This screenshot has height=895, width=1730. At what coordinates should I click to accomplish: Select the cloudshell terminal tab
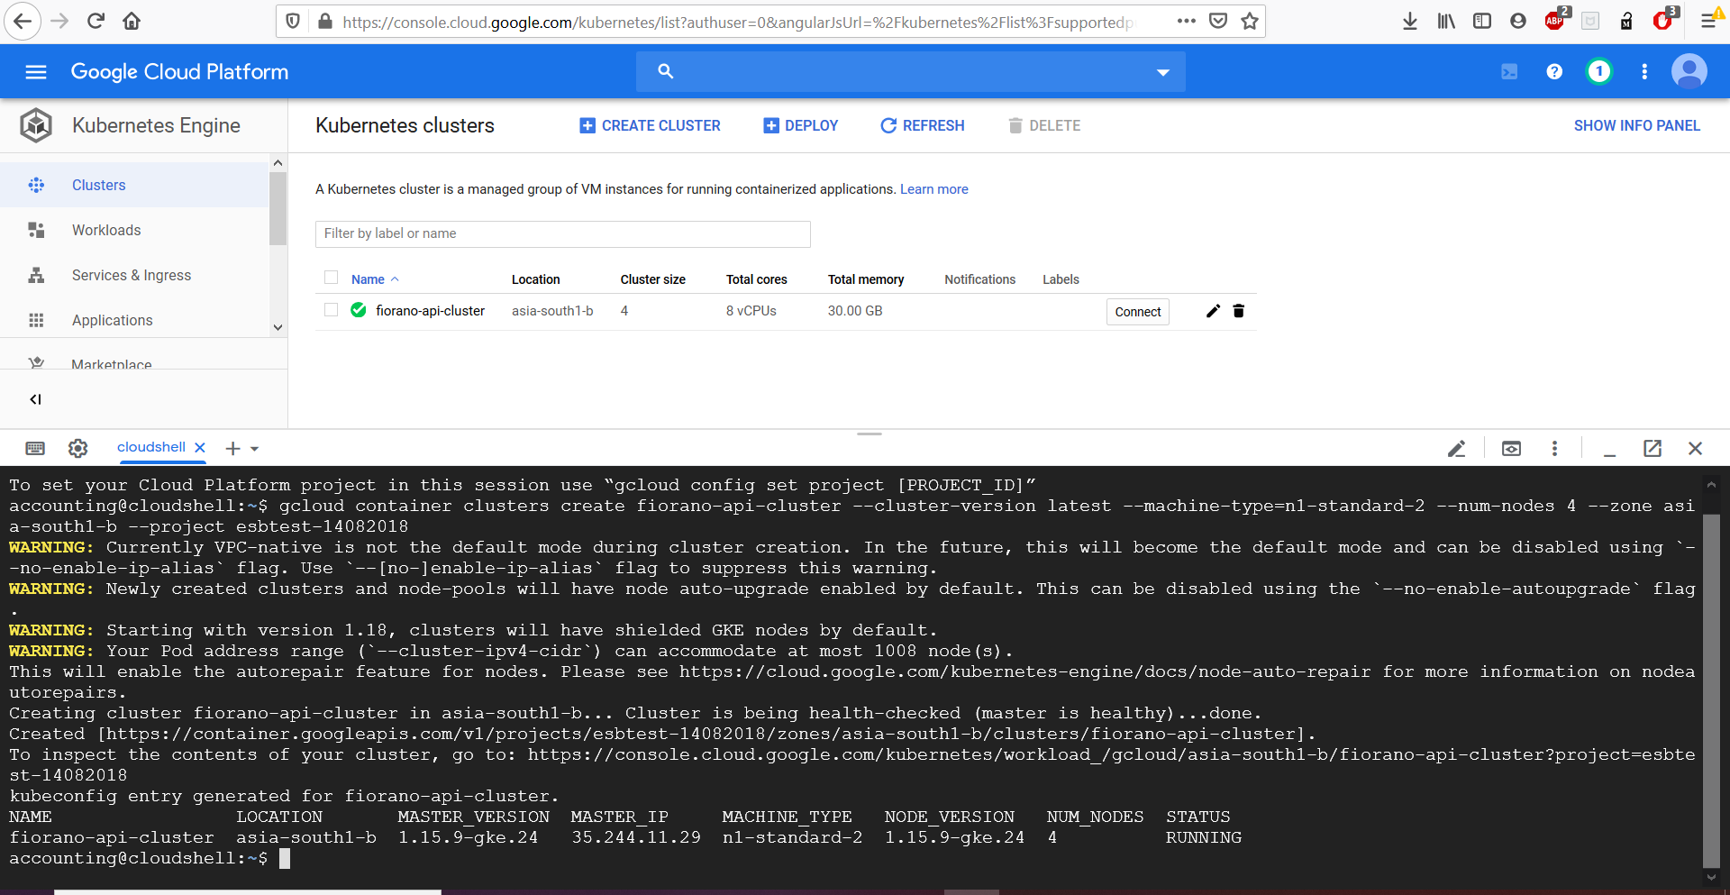151,447
